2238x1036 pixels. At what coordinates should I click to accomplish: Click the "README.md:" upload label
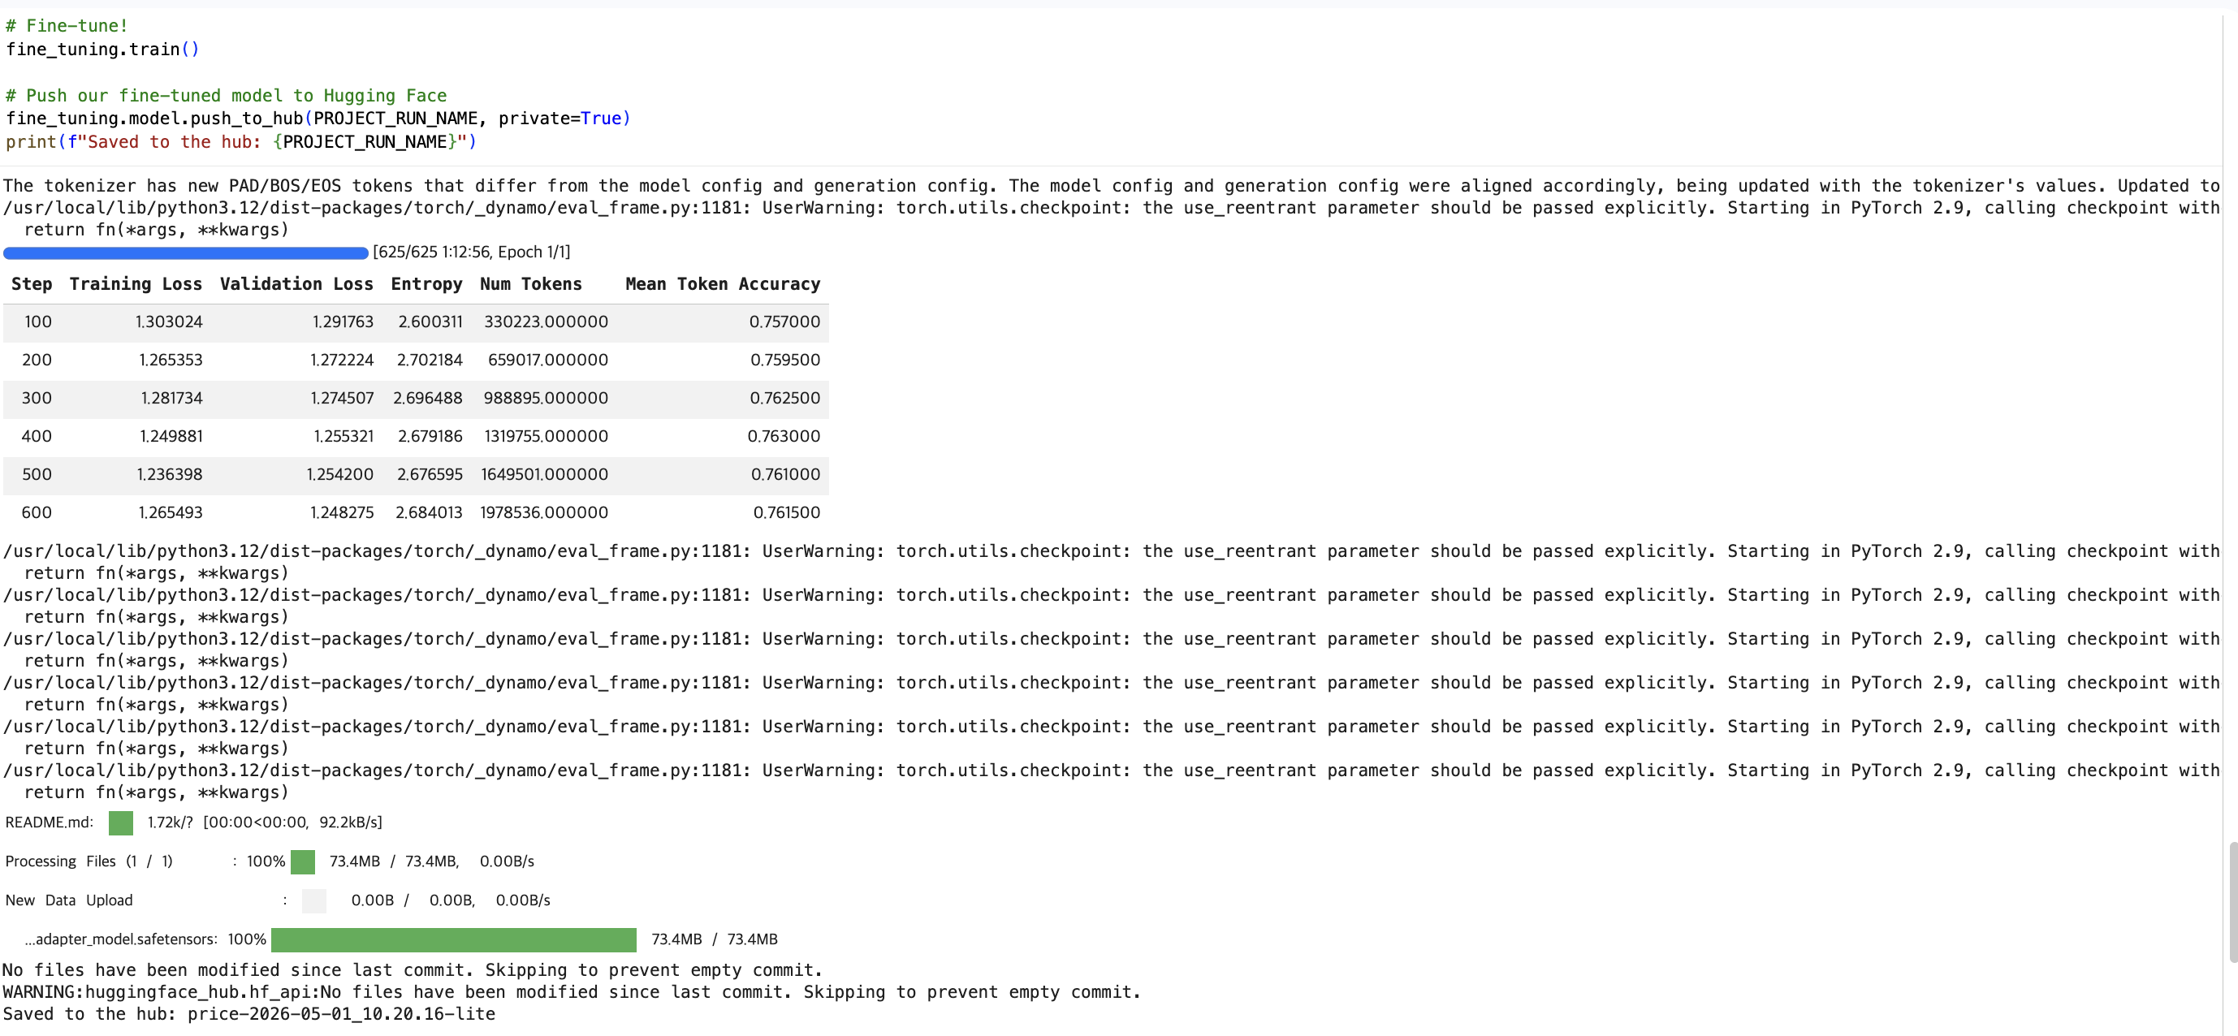click(x=50, y=822)
